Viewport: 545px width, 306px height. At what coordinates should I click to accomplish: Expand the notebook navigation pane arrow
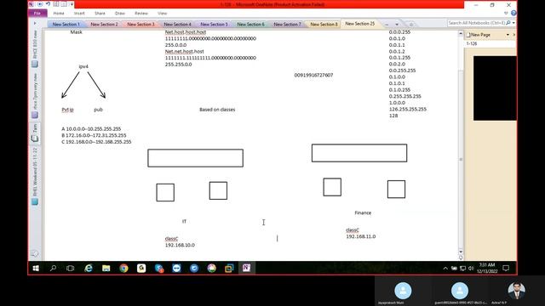pos(35,23)
